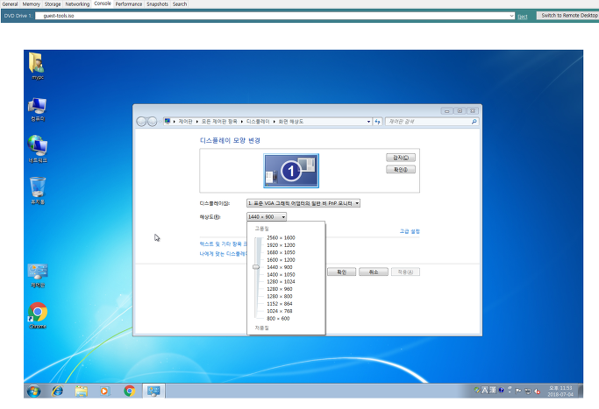Select 800 × 600 resolution
This screenshot has height=409, width=599.
tap(278, 318)
